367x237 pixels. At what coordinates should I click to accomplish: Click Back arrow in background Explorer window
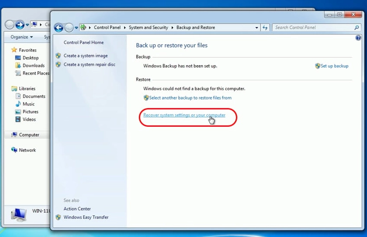[x=10, y=24]
